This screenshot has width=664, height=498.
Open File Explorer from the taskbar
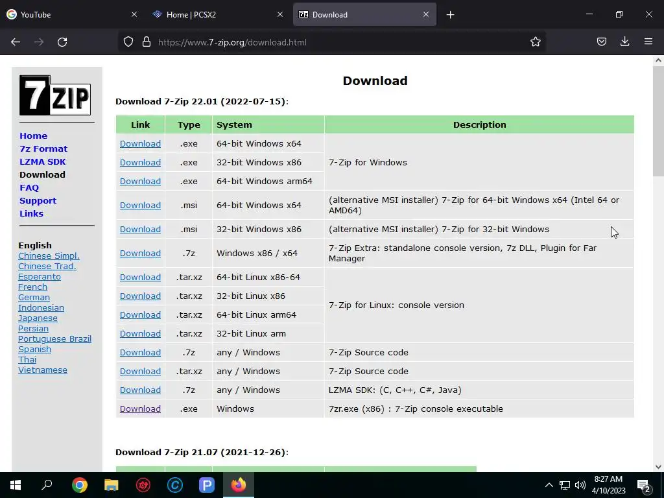pos(111,485)
